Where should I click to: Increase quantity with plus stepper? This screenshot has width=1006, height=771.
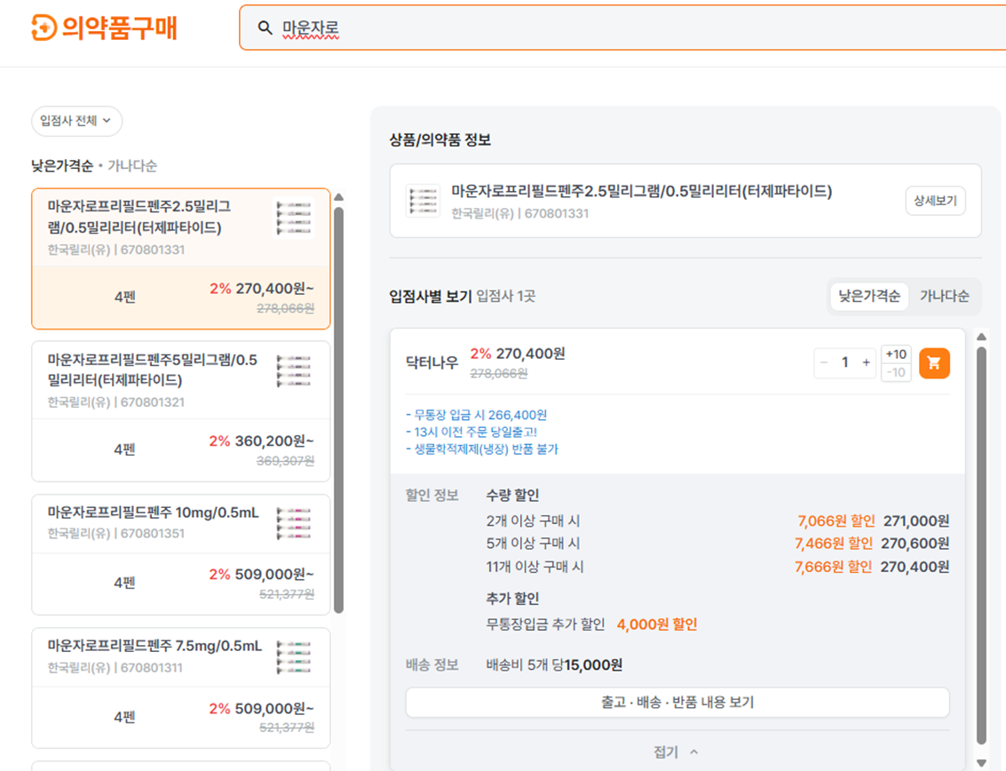click(x=866, y=362)
